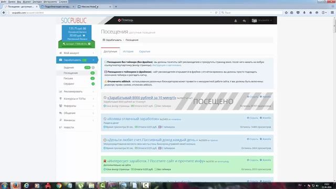This screenshot has width=336, height=189.
Task: Select the Скрытые tab
Action: click(145, 51)
